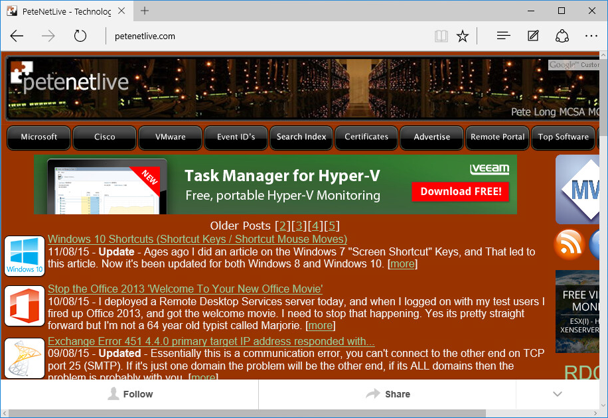Viewport: 608px width, 418px height.
Task: Click the horizontal scrollbar thumb
Action: click(x=247, y=413)
